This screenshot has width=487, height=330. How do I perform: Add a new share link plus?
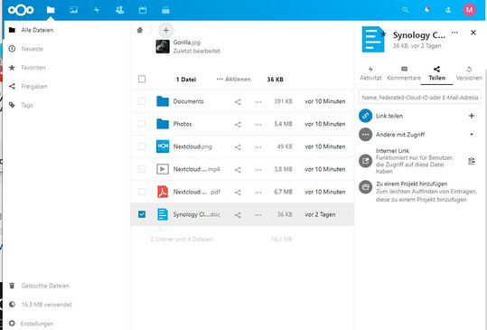[x=472, y=116]
